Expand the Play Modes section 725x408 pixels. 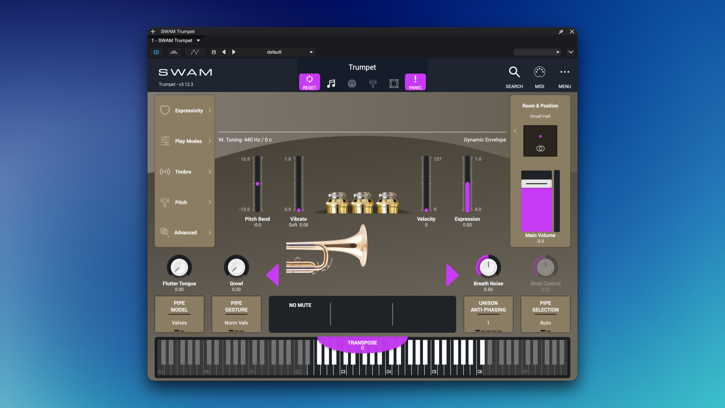click(185, 141)
